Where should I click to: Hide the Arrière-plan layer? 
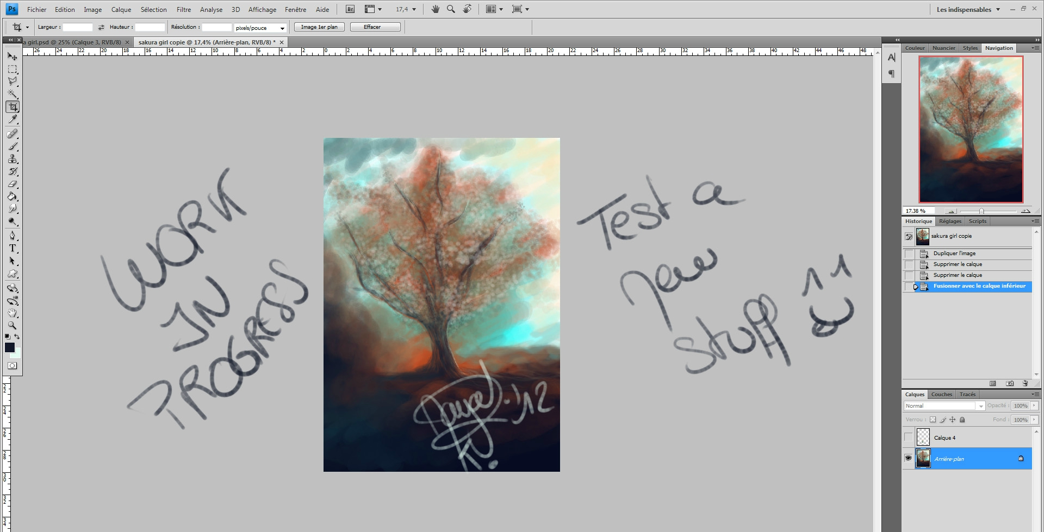tap(909, 458)
